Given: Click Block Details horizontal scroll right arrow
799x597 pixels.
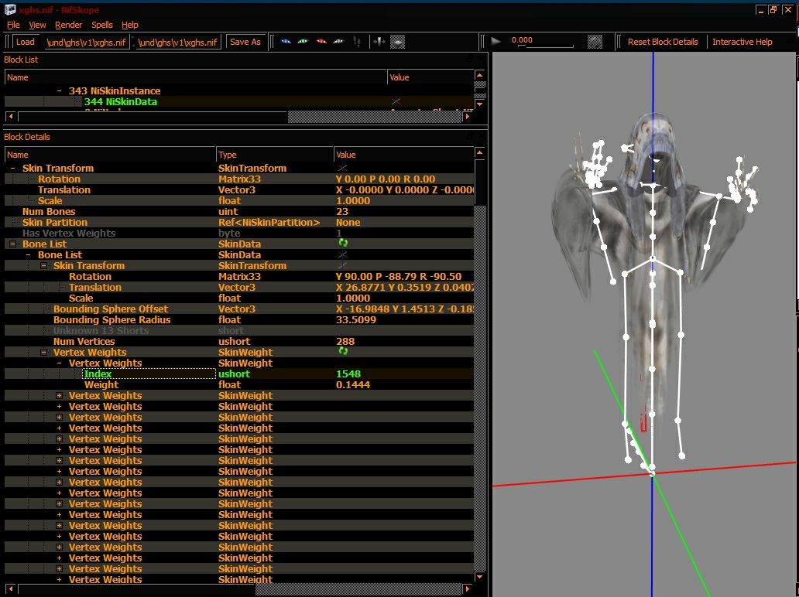Looking at the screenshot, I should coord(468,588).
